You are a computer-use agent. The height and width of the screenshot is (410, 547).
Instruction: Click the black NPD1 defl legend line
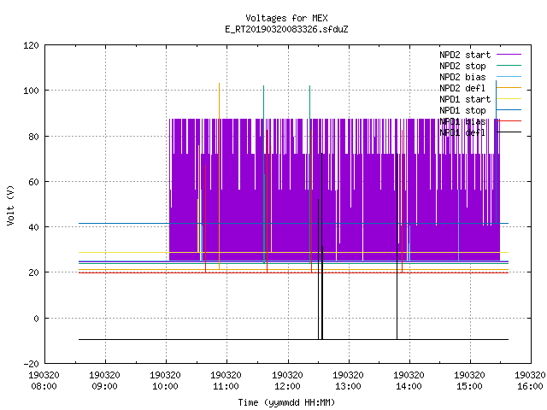point(509,132)
